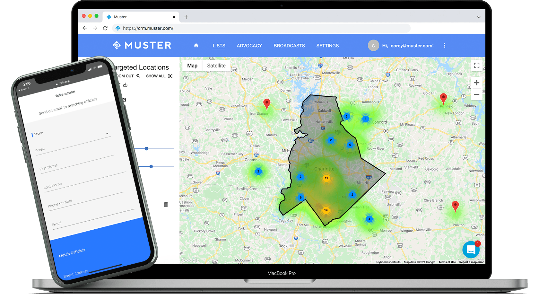539x300 pixels.
Task: Click the blue cluster marker labeled 9
Action: [300, 198]
